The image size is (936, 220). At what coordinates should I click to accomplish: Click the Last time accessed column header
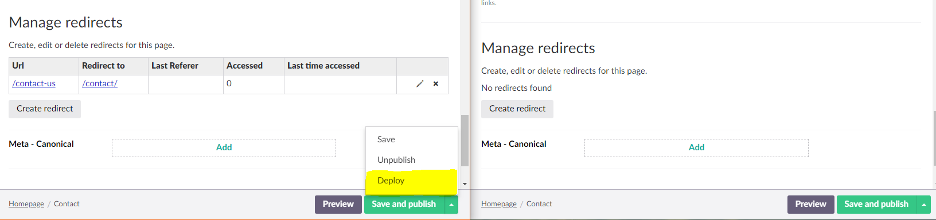tap(340, 66)
